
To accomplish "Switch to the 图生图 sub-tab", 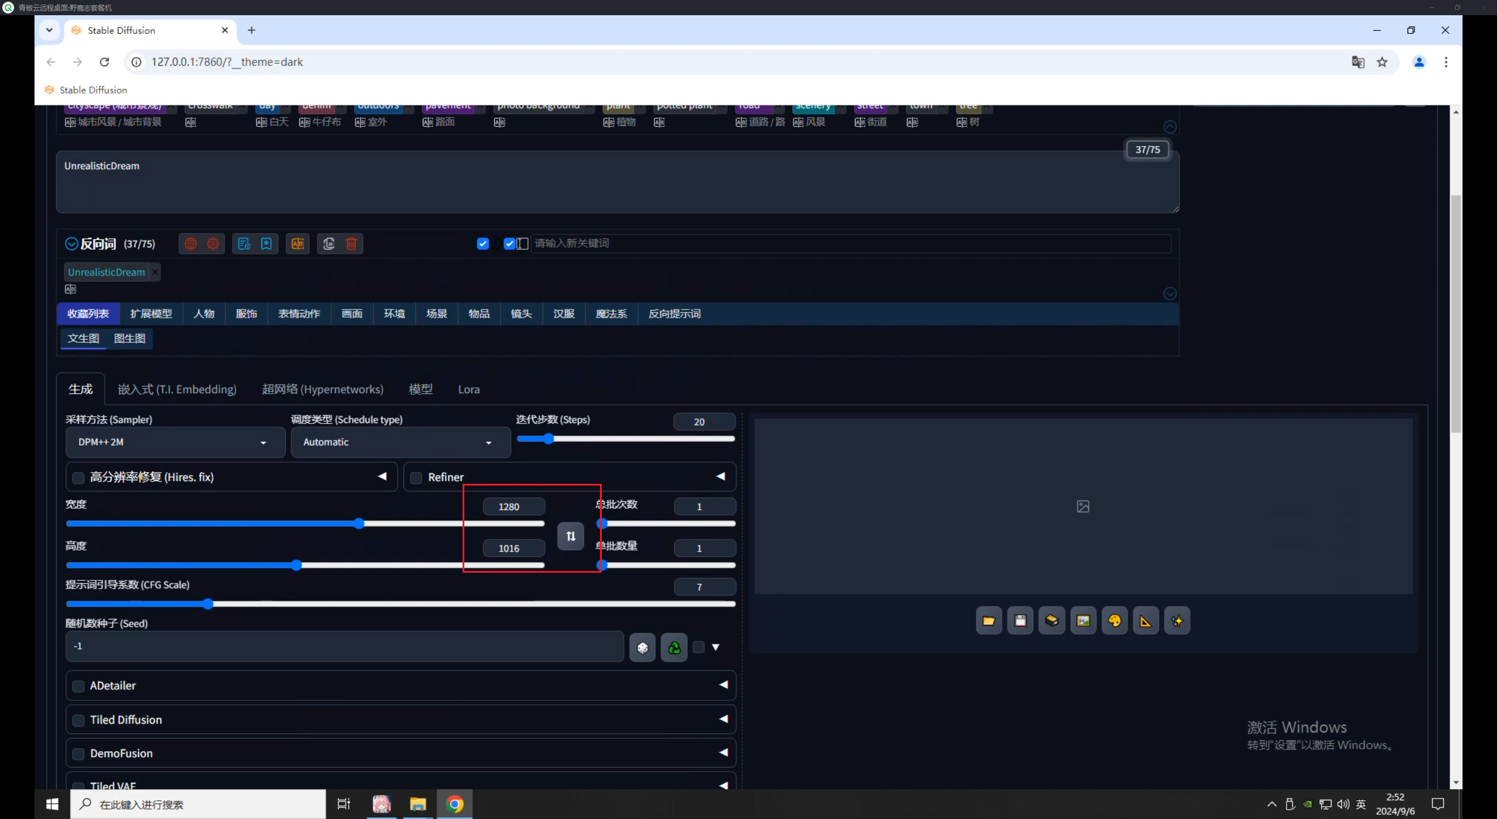I will pos(130,339).
